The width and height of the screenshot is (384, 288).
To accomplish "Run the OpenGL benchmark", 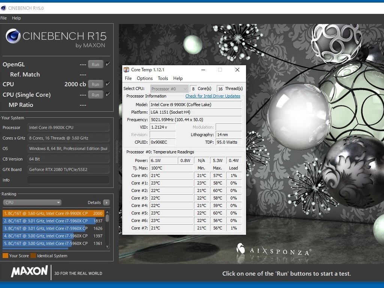I will click(x=96, y=64).
